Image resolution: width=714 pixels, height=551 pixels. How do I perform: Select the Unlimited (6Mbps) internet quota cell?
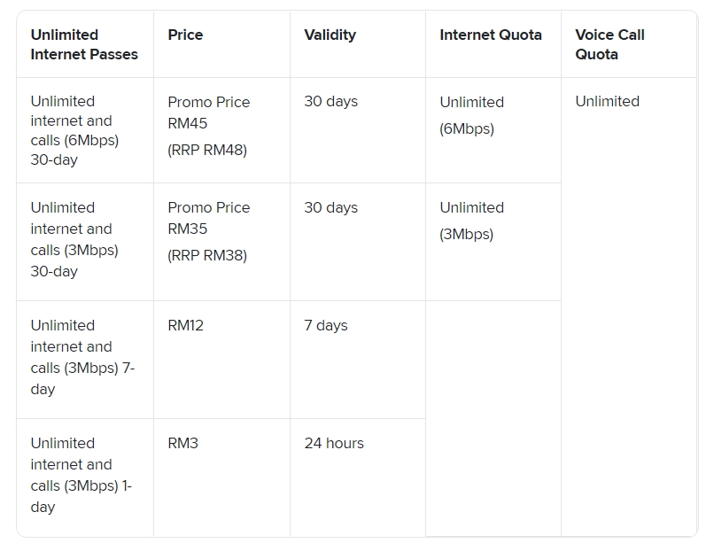pyautogui.click(x=471, y=115)
